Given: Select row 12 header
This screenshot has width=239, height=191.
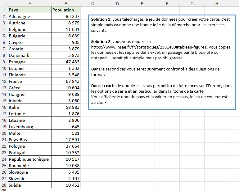Looking at the screenshot, I should (4, 81).
